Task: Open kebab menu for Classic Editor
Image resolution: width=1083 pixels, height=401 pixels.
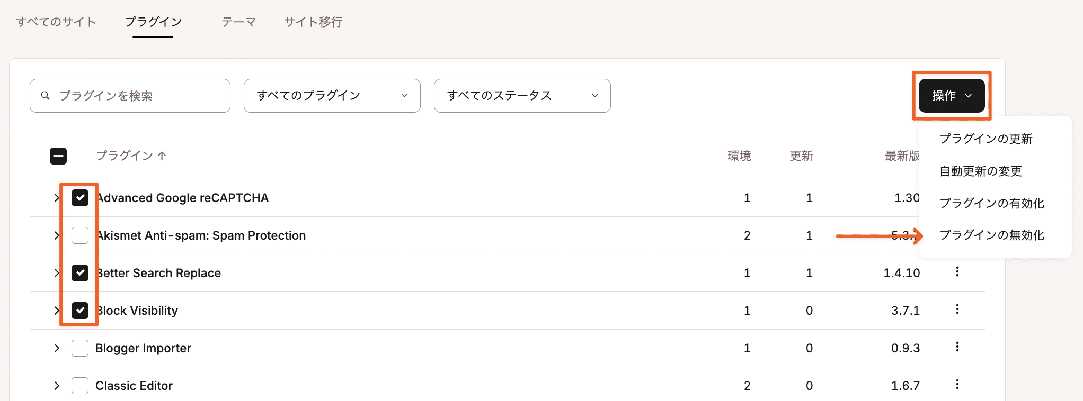Action: [957, 385]
